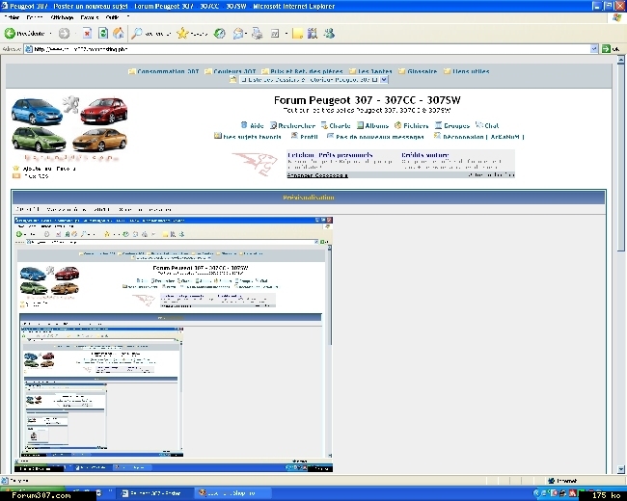Click the Windows Start button

coord(32,488)
